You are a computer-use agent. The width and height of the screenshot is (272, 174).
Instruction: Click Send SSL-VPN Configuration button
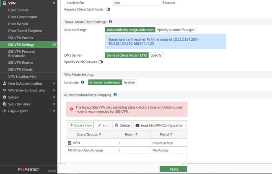[x=159, y=125]
